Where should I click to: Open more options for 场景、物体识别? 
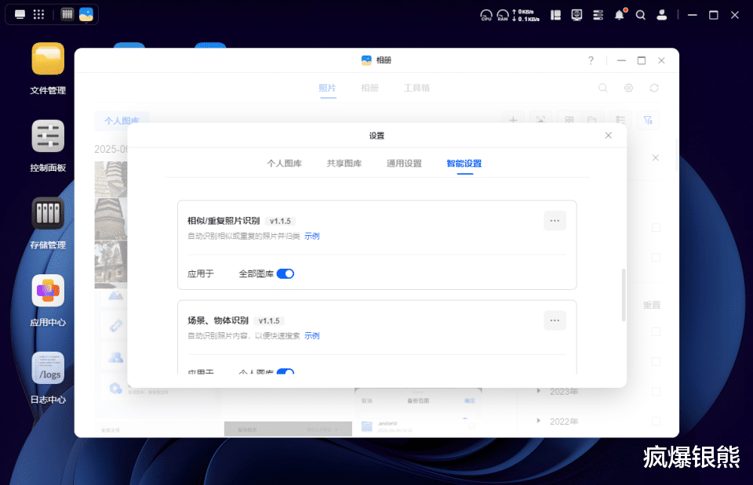[x=555, y=320]
